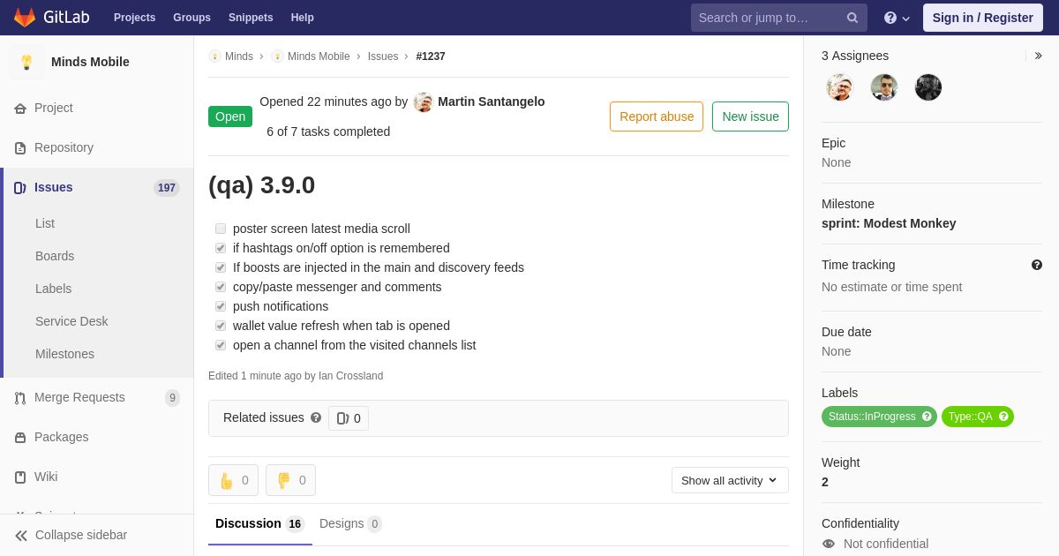The image size is (1059, 556).
Task: Click the green Type::QA label
Action: coord(970,417)
